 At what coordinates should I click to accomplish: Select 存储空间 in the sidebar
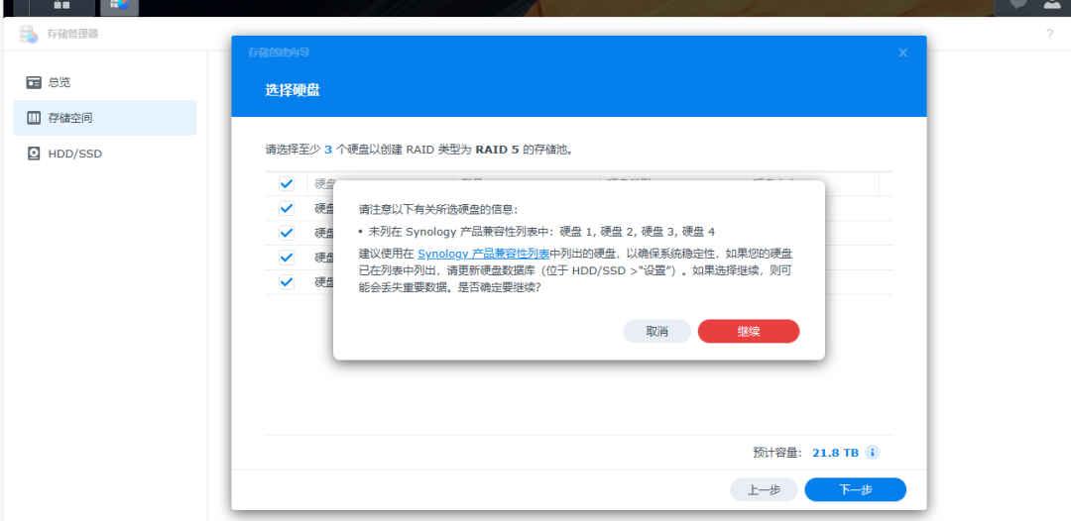coord(69,118)
